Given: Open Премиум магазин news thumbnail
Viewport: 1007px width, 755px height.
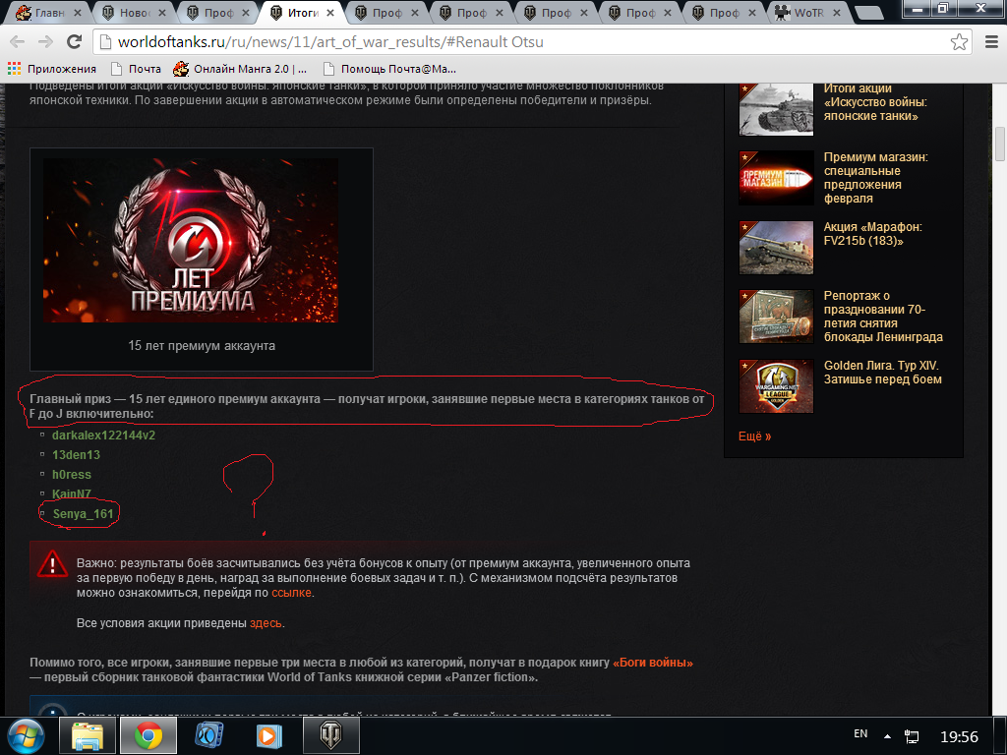Looking at the screenshot, I should coord(776,178).
